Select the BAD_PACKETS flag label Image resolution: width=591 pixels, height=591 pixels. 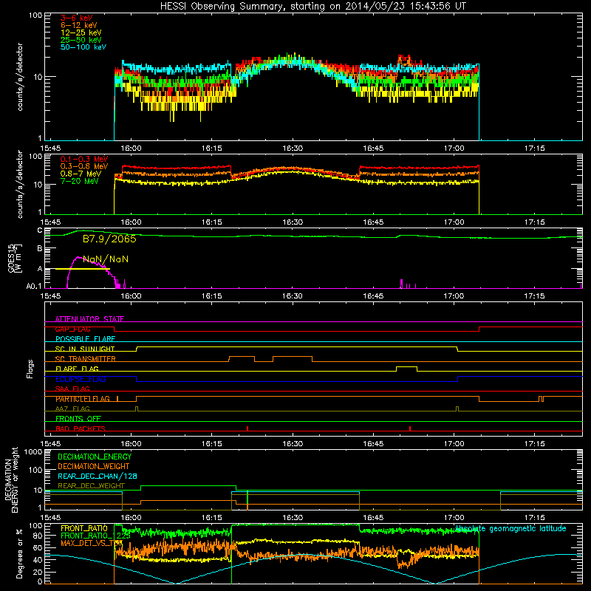pyautogui.click(x=81, y=429)
